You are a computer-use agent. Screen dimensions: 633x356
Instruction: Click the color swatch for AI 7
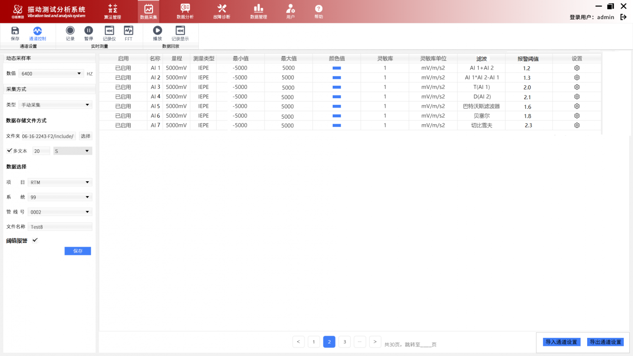pyautogui.click(x=337, y=125)
